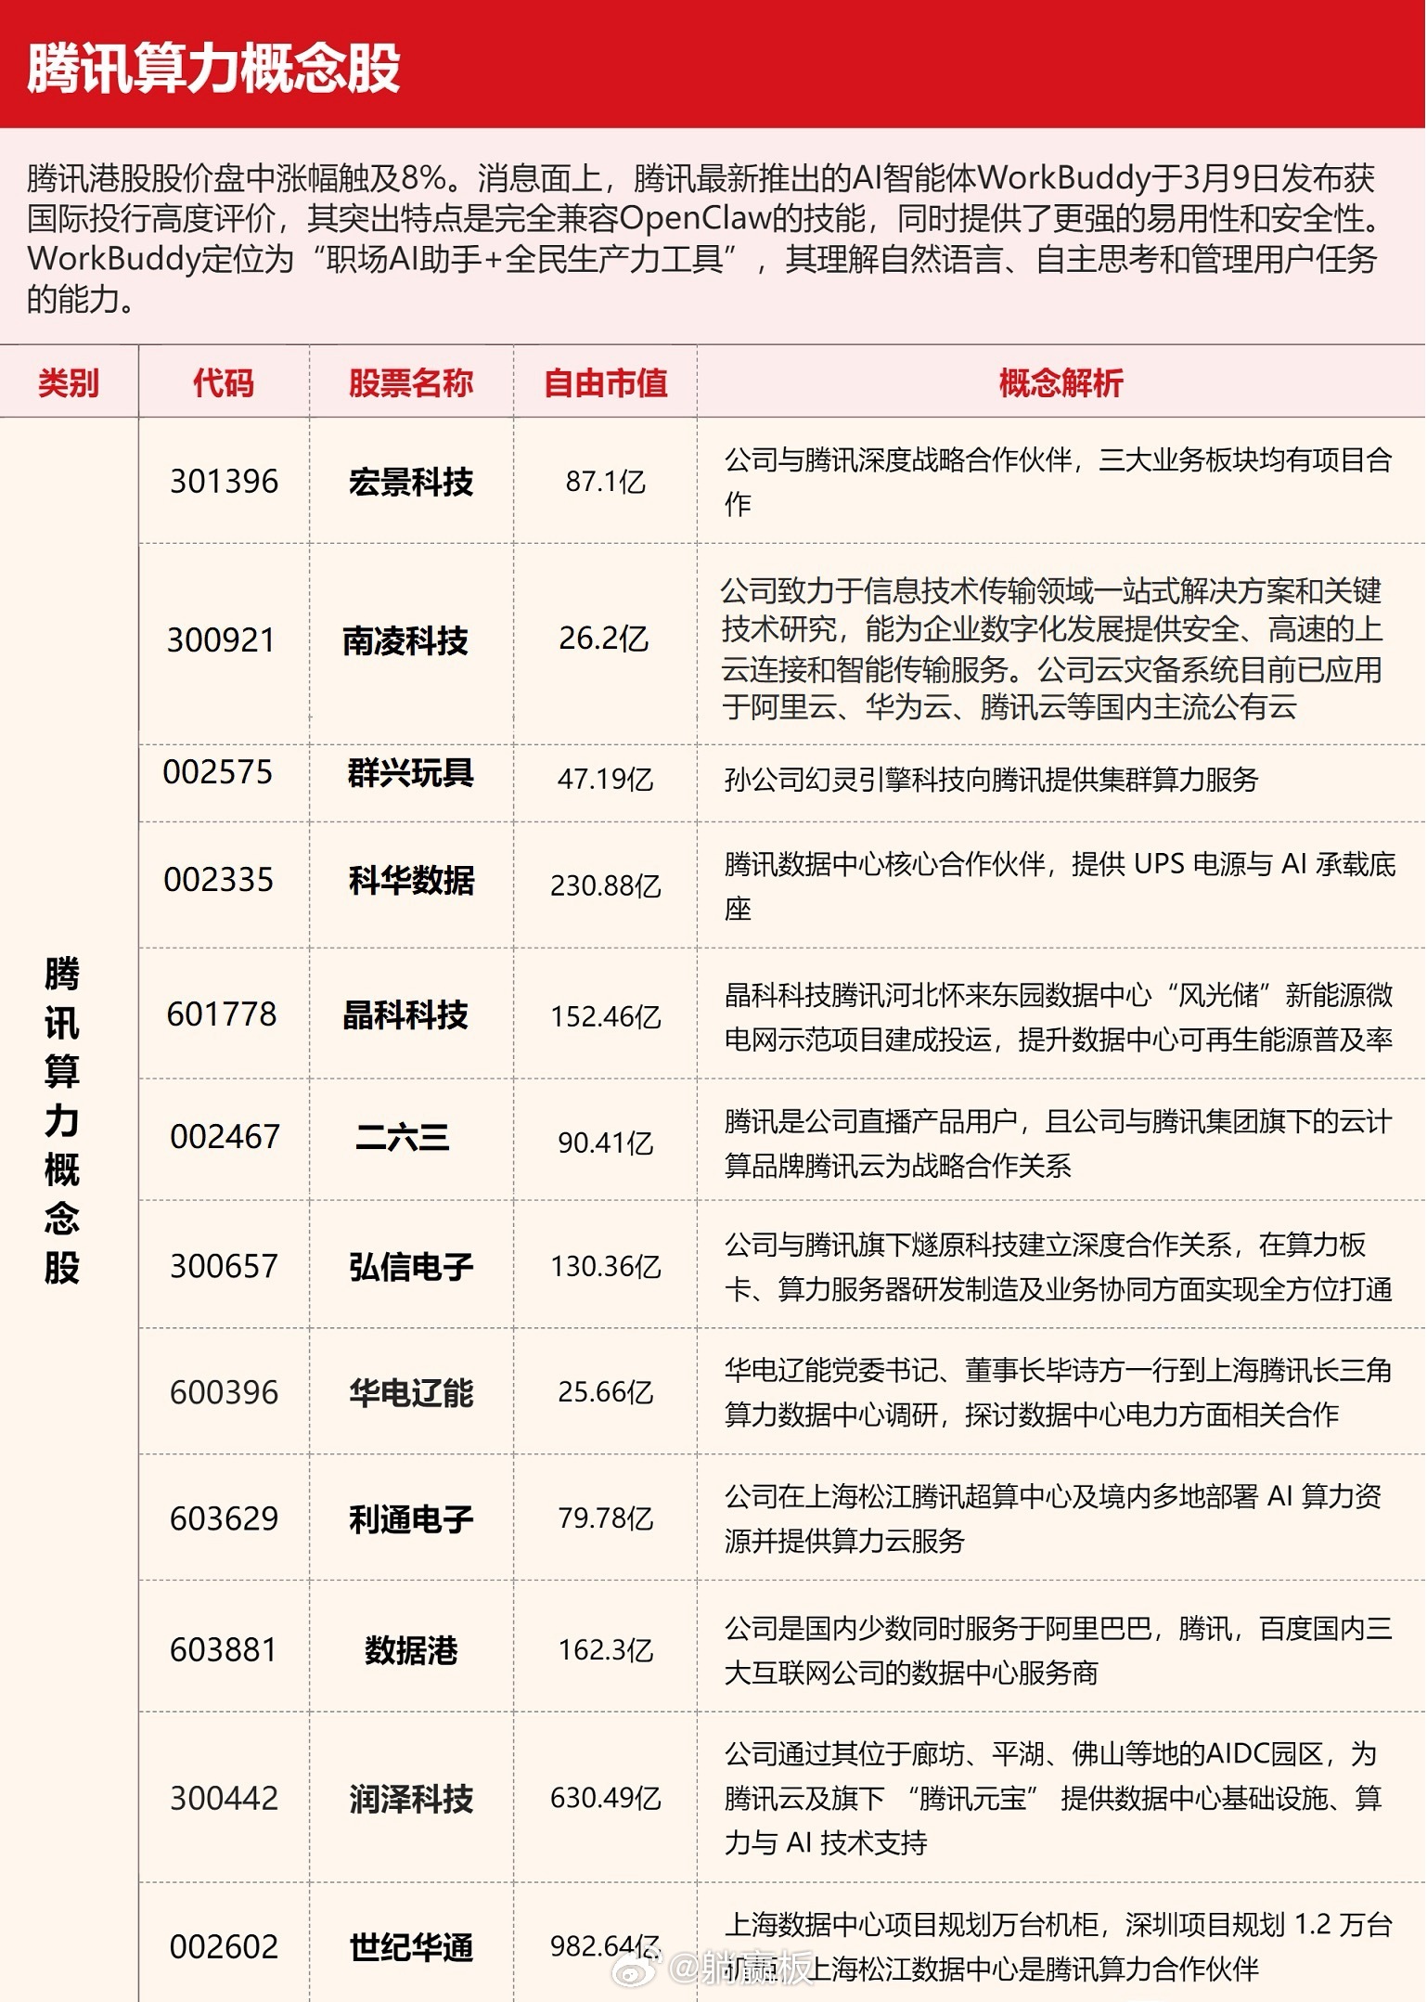Click stock name 晶科科技
The width and height of the screenshot is (1427, 2002).
pyautogui.click(x=405, y=1014)
